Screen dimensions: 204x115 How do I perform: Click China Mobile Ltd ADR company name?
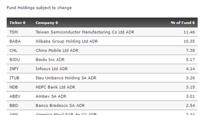click(57, 50)
